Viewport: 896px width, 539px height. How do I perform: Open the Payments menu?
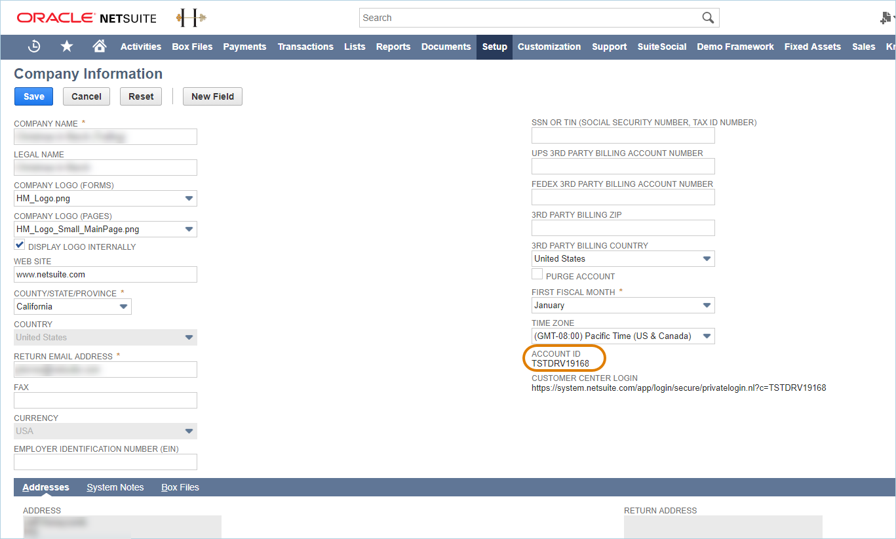pyautogui.click(x=244, y=47)
